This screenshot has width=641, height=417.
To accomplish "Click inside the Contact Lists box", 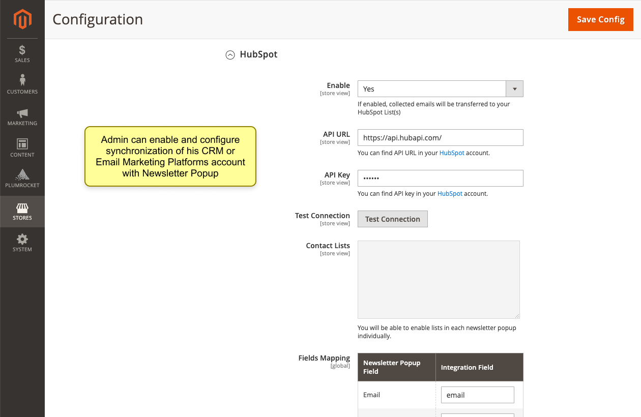I will click(x=439, y=280).
